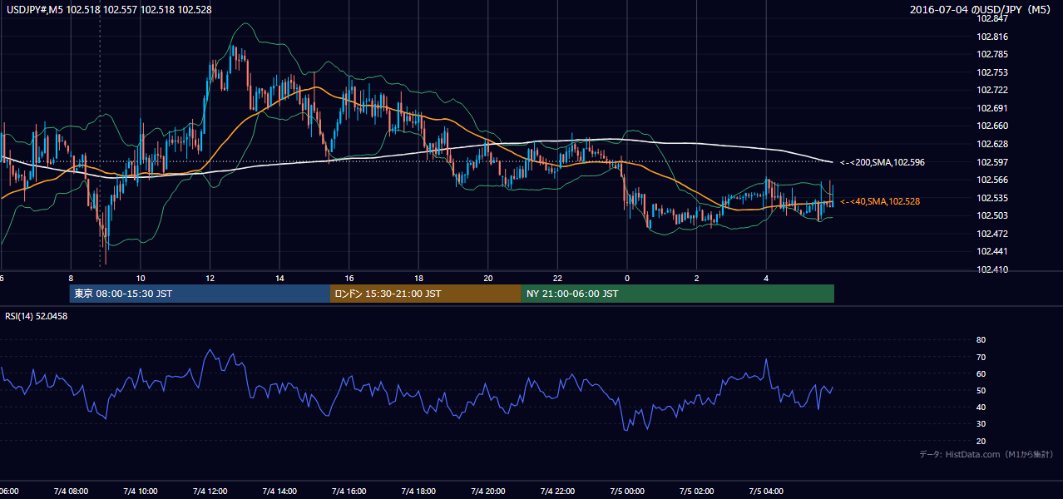
Task: Click midnight hour label 0 under the price chart
Action: point(627,278)
